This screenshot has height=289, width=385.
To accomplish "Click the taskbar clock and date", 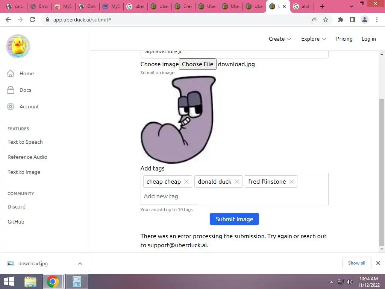I will click(368, 281).
